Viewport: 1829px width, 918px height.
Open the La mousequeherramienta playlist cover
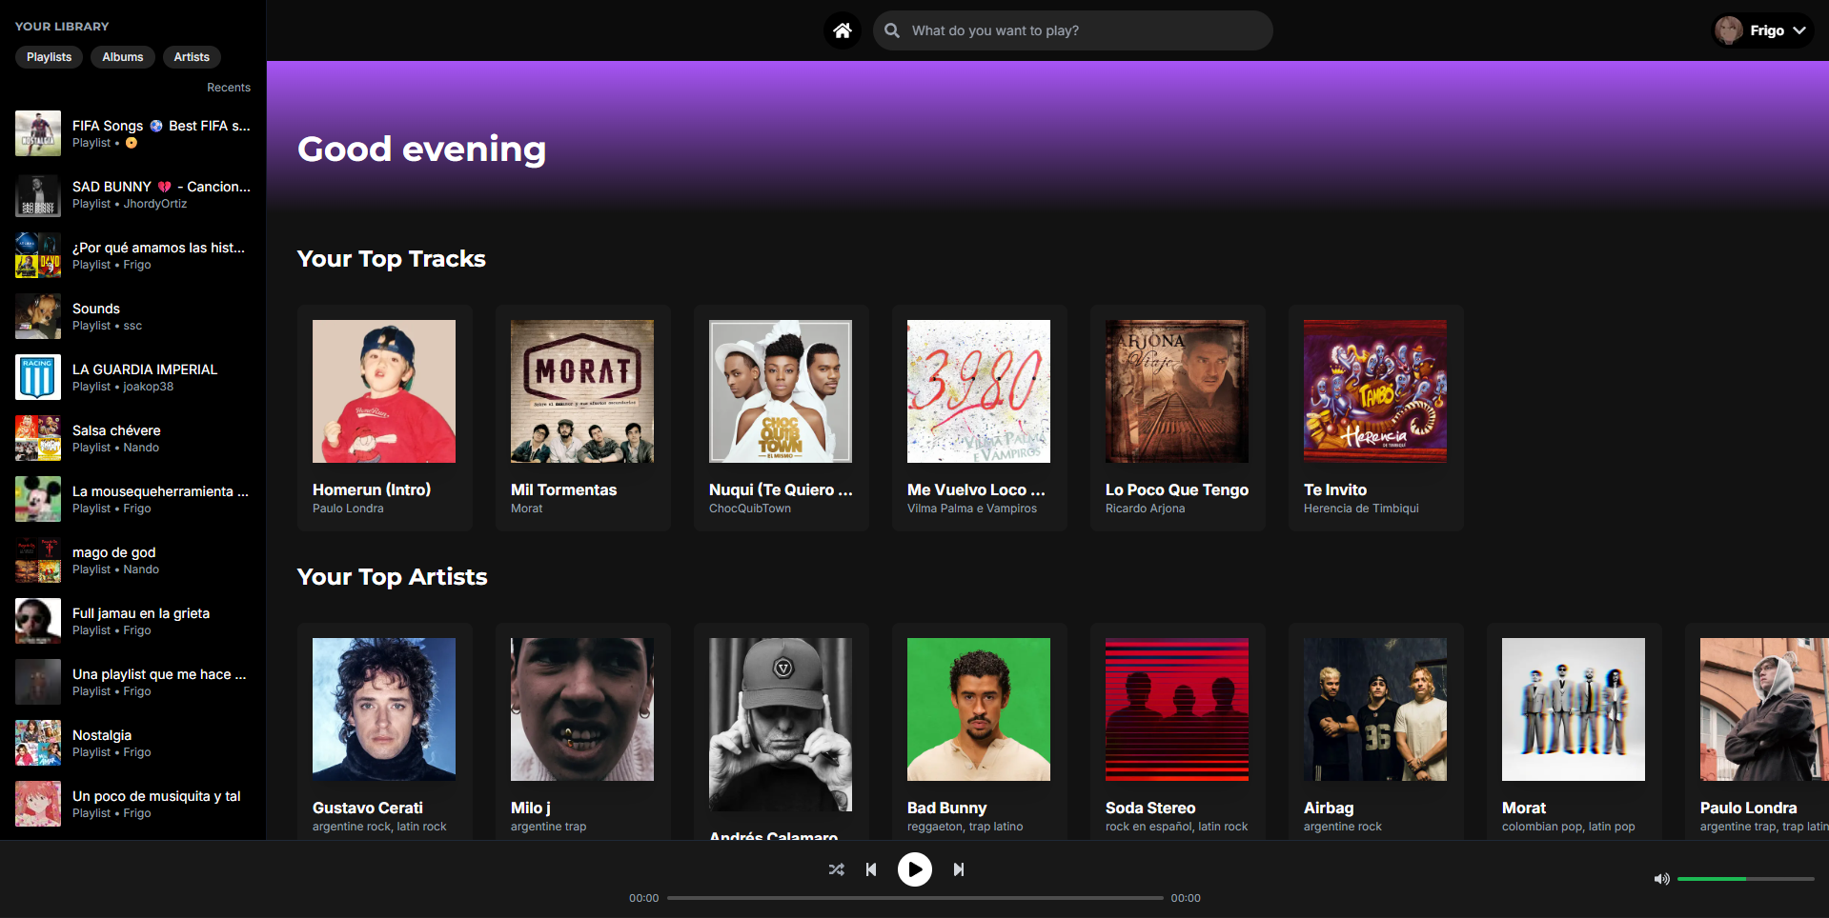[38, 499]
